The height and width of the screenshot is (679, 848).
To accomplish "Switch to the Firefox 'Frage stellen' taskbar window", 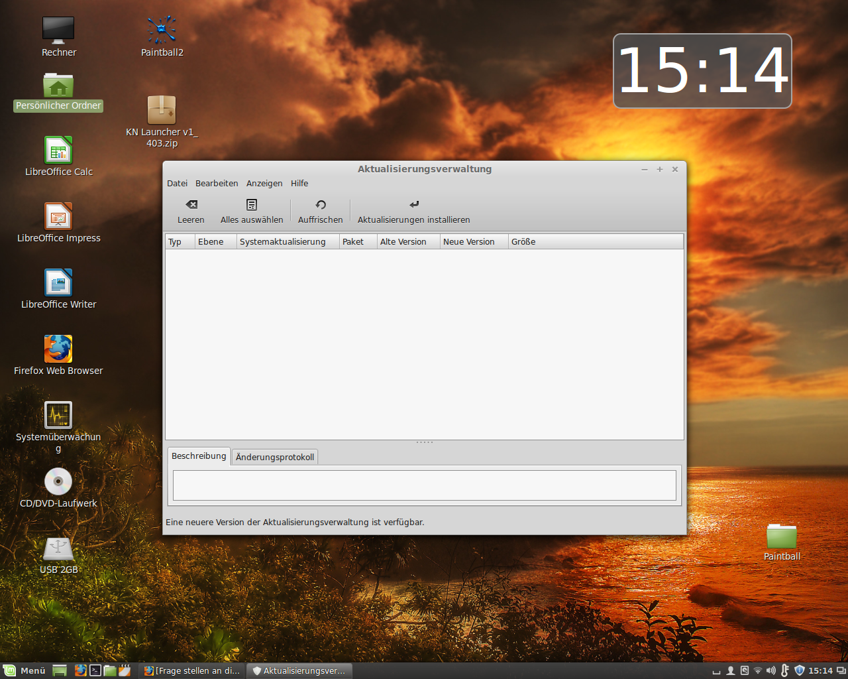I will coord(192,670).
